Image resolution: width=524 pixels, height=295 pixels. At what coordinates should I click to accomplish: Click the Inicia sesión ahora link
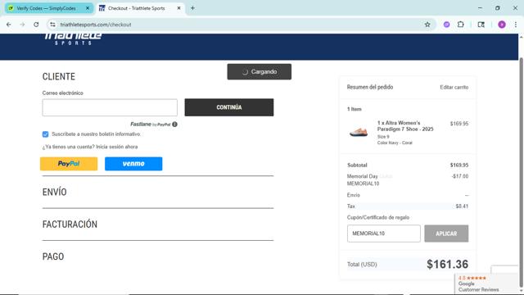point(116,147)
